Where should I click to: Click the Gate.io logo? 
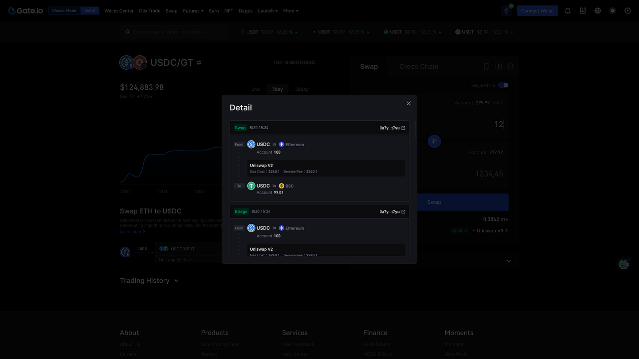point(26,10)
